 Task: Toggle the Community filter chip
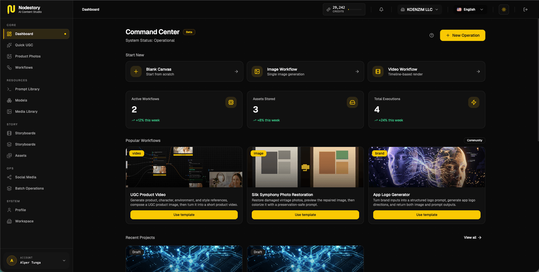[474, 141]
